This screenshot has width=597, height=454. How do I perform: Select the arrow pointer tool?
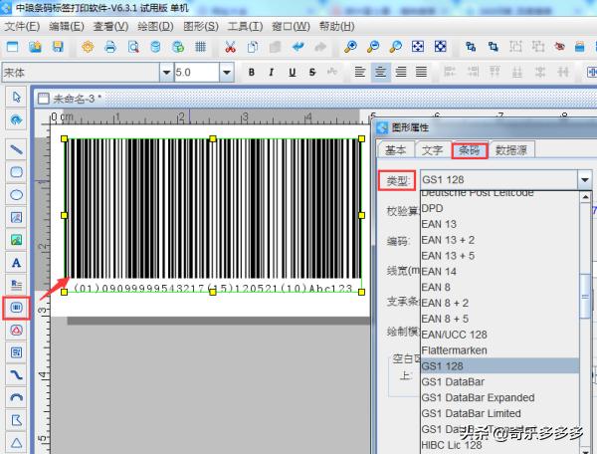(16, 97)
